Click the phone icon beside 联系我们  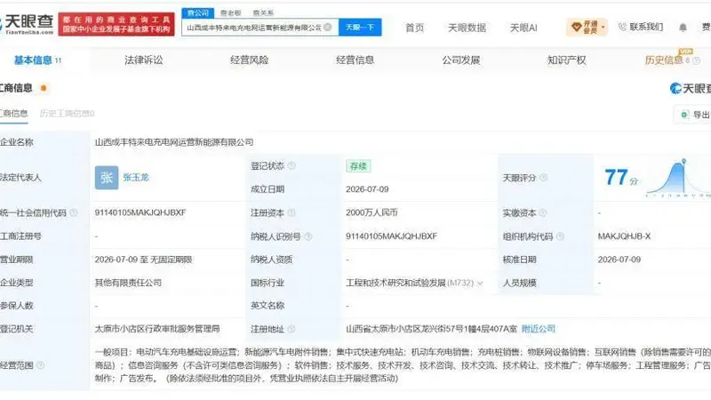tap(623, 28)
